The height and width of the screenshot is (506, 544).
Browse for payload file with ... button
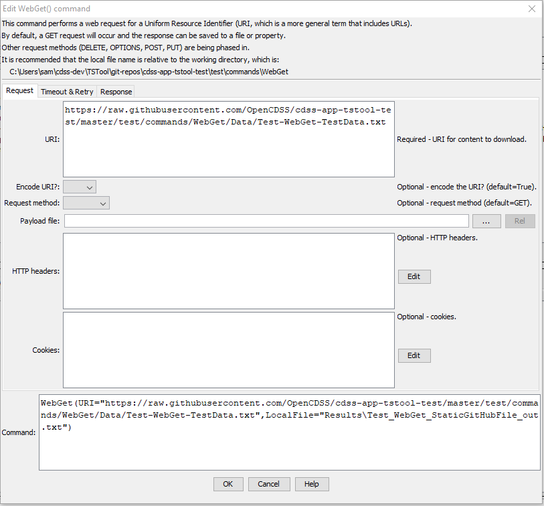click(486, 221)
